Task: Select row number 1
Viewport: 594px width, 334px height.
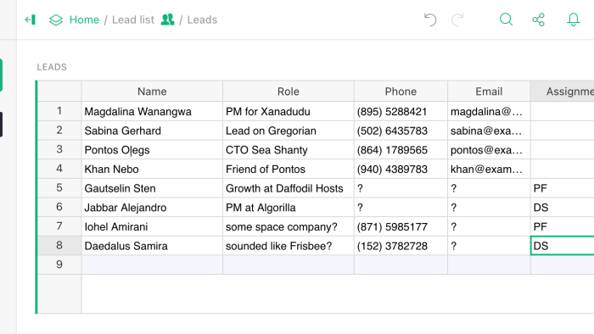Action: coord(59,111)
